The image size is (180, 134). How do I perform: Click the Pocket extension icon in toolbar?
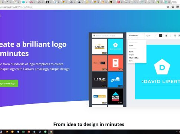coord(173,7)
